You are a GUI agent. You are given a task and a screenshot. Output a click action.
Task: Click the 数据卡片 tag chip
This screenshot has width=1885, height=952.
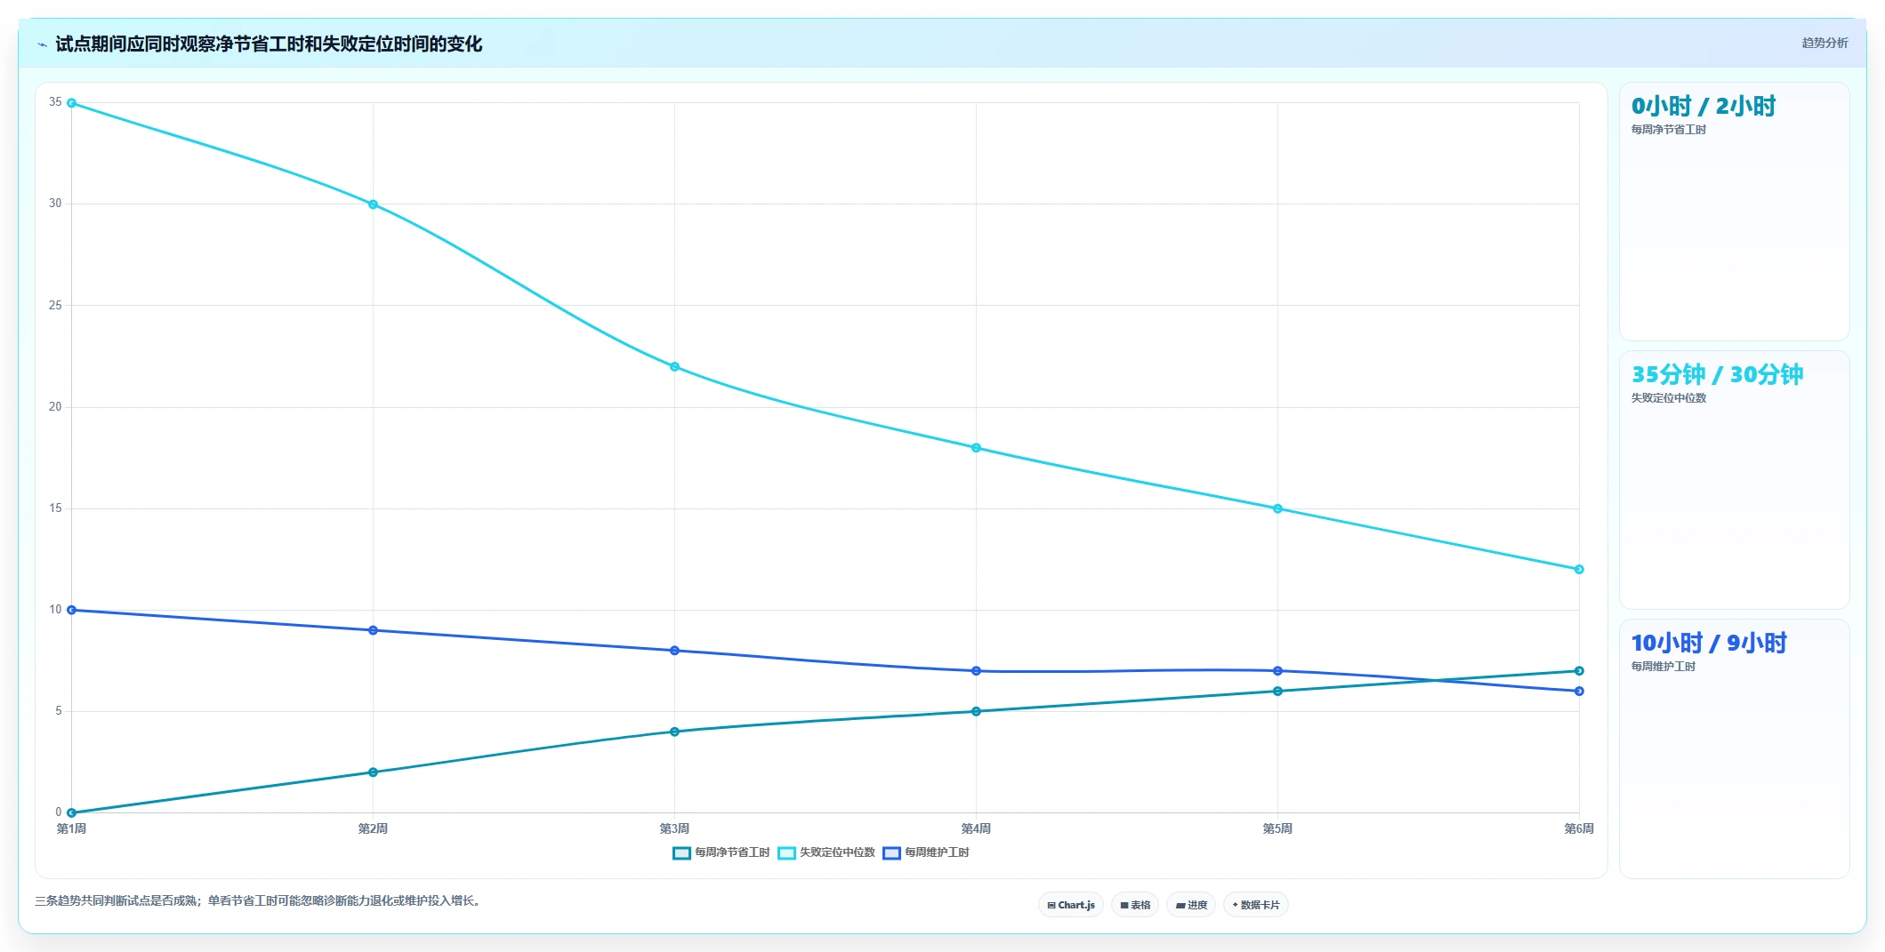[1256, 905]
